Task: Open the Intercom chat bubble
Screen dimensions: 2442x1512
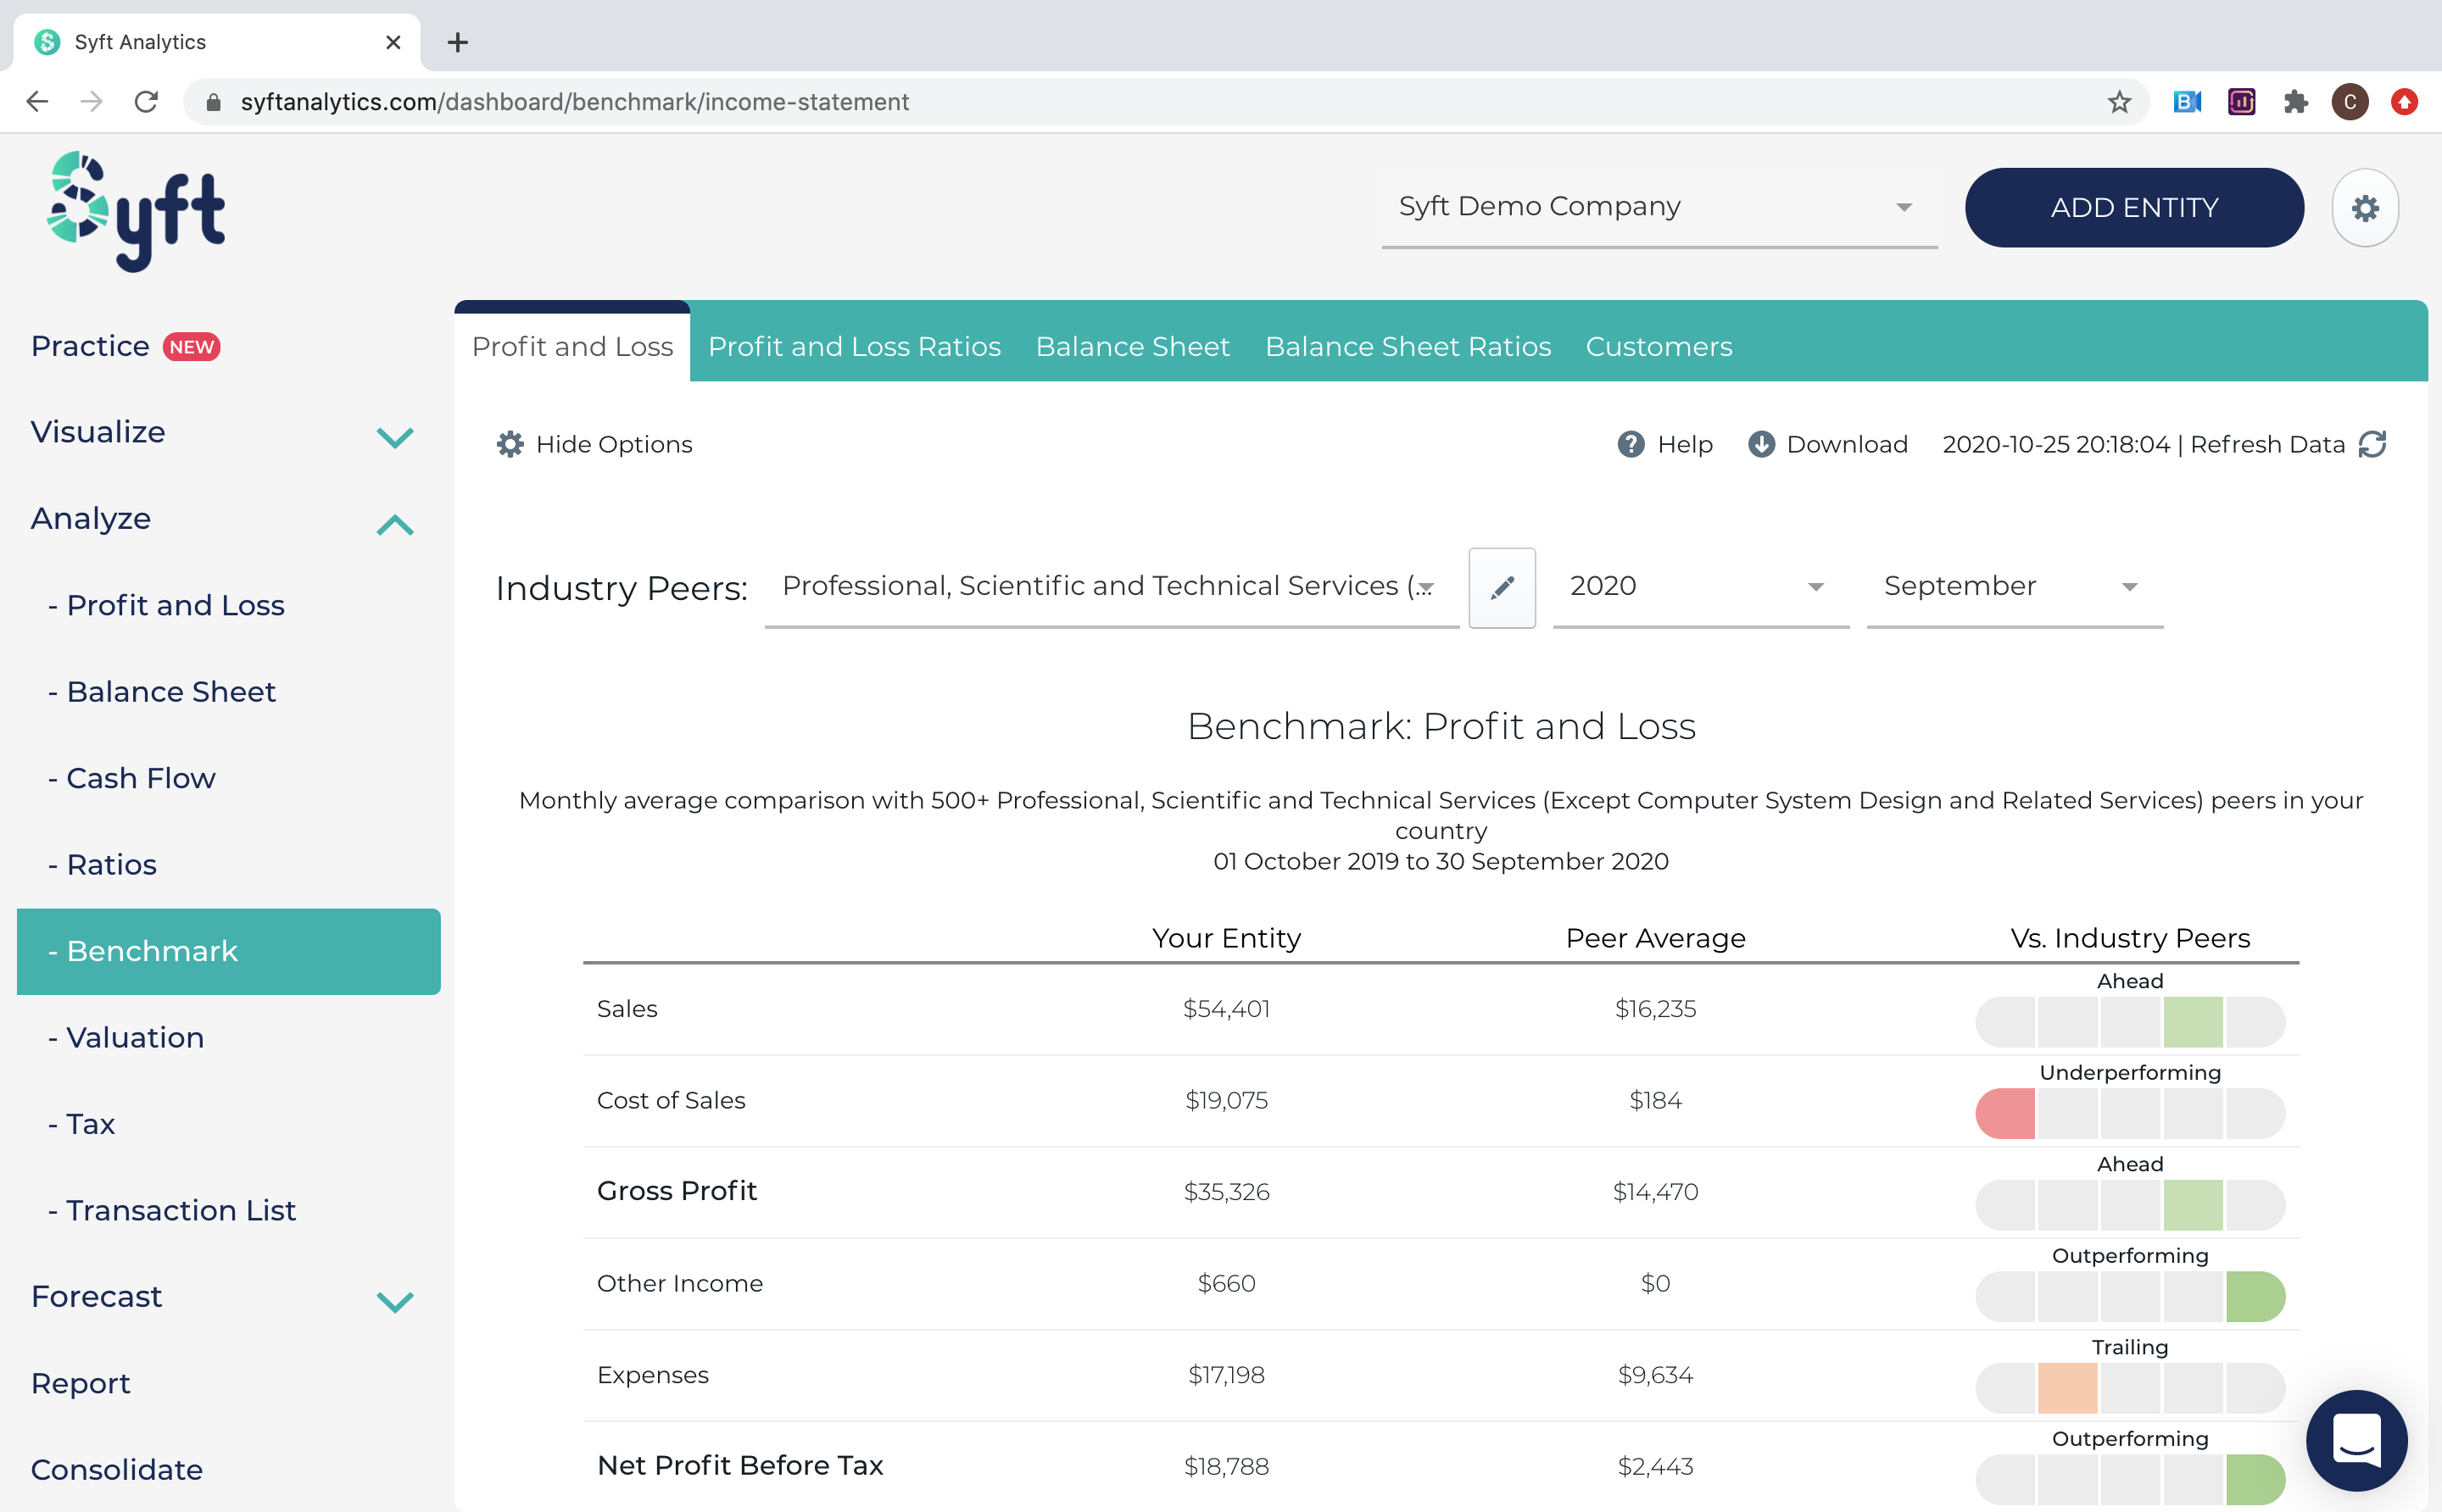Action: tap(2358, 1440)
